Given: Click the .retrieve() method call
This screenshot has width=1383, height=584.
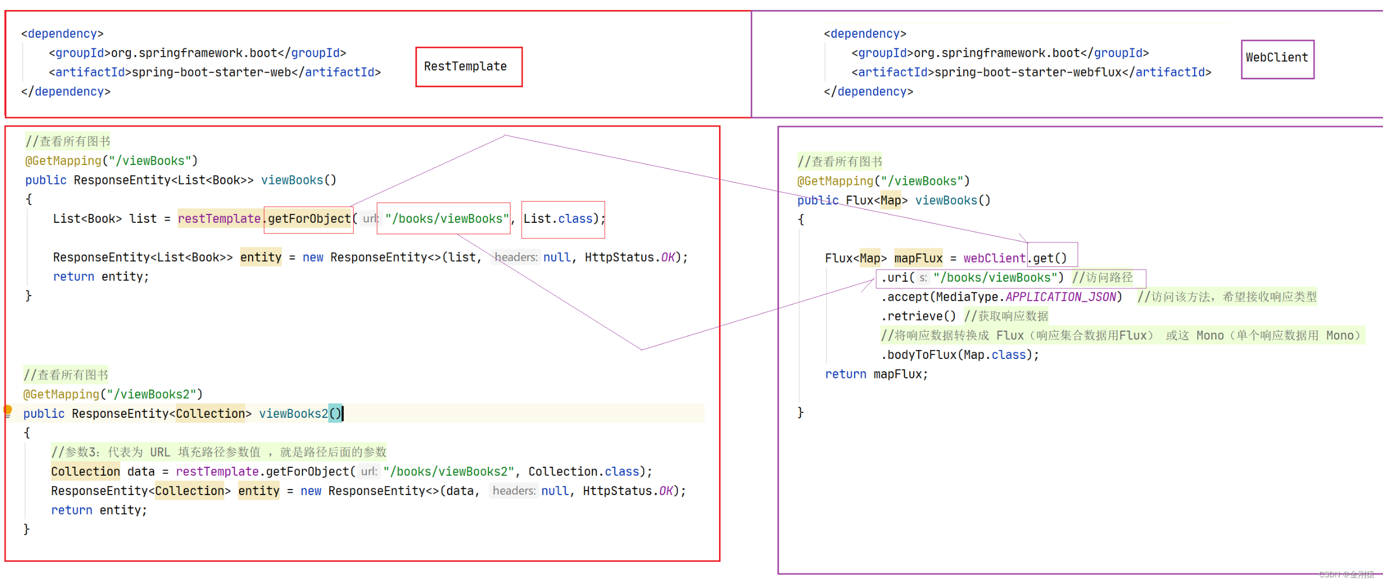Looking at the screenshot, I should (x=918, y=316).
